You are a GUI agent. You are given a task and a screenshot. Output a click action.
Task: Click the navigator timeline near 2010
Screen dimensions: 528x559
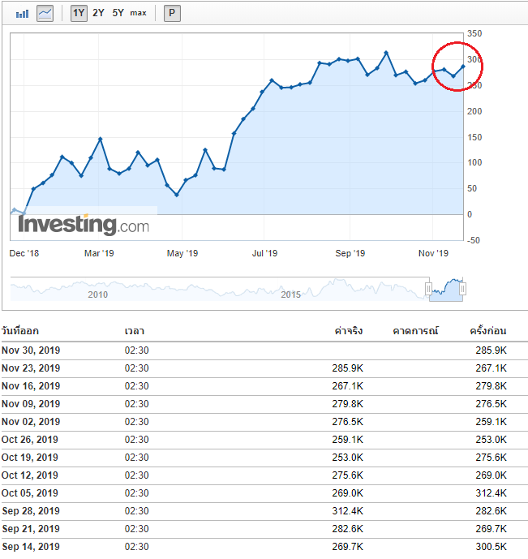click(x=97, y=292)
